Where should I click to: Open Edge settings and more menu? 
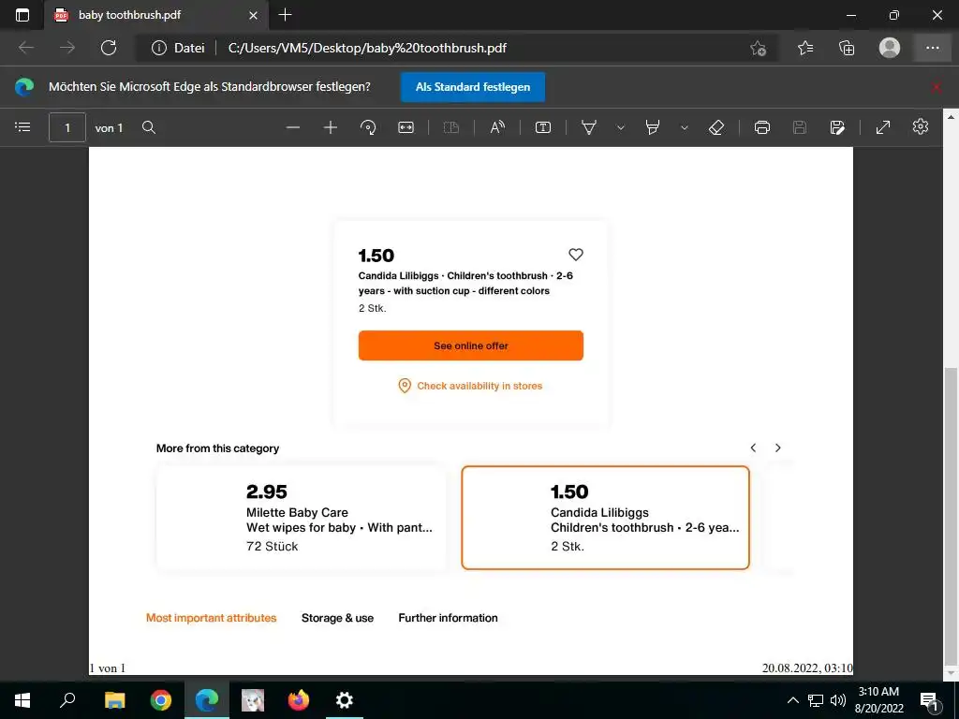coord(933,48)
